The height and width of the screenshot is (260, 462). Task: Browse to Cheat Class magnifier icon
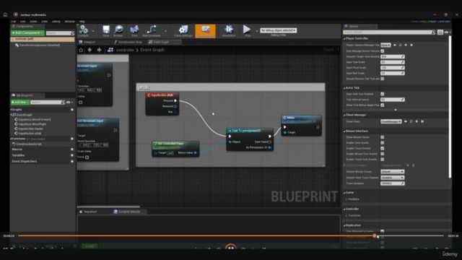[411, 121]
